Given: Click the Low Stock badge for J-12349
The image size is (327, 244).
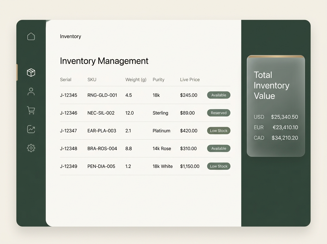Looking at the screenshot, I should tap(219, 166).
